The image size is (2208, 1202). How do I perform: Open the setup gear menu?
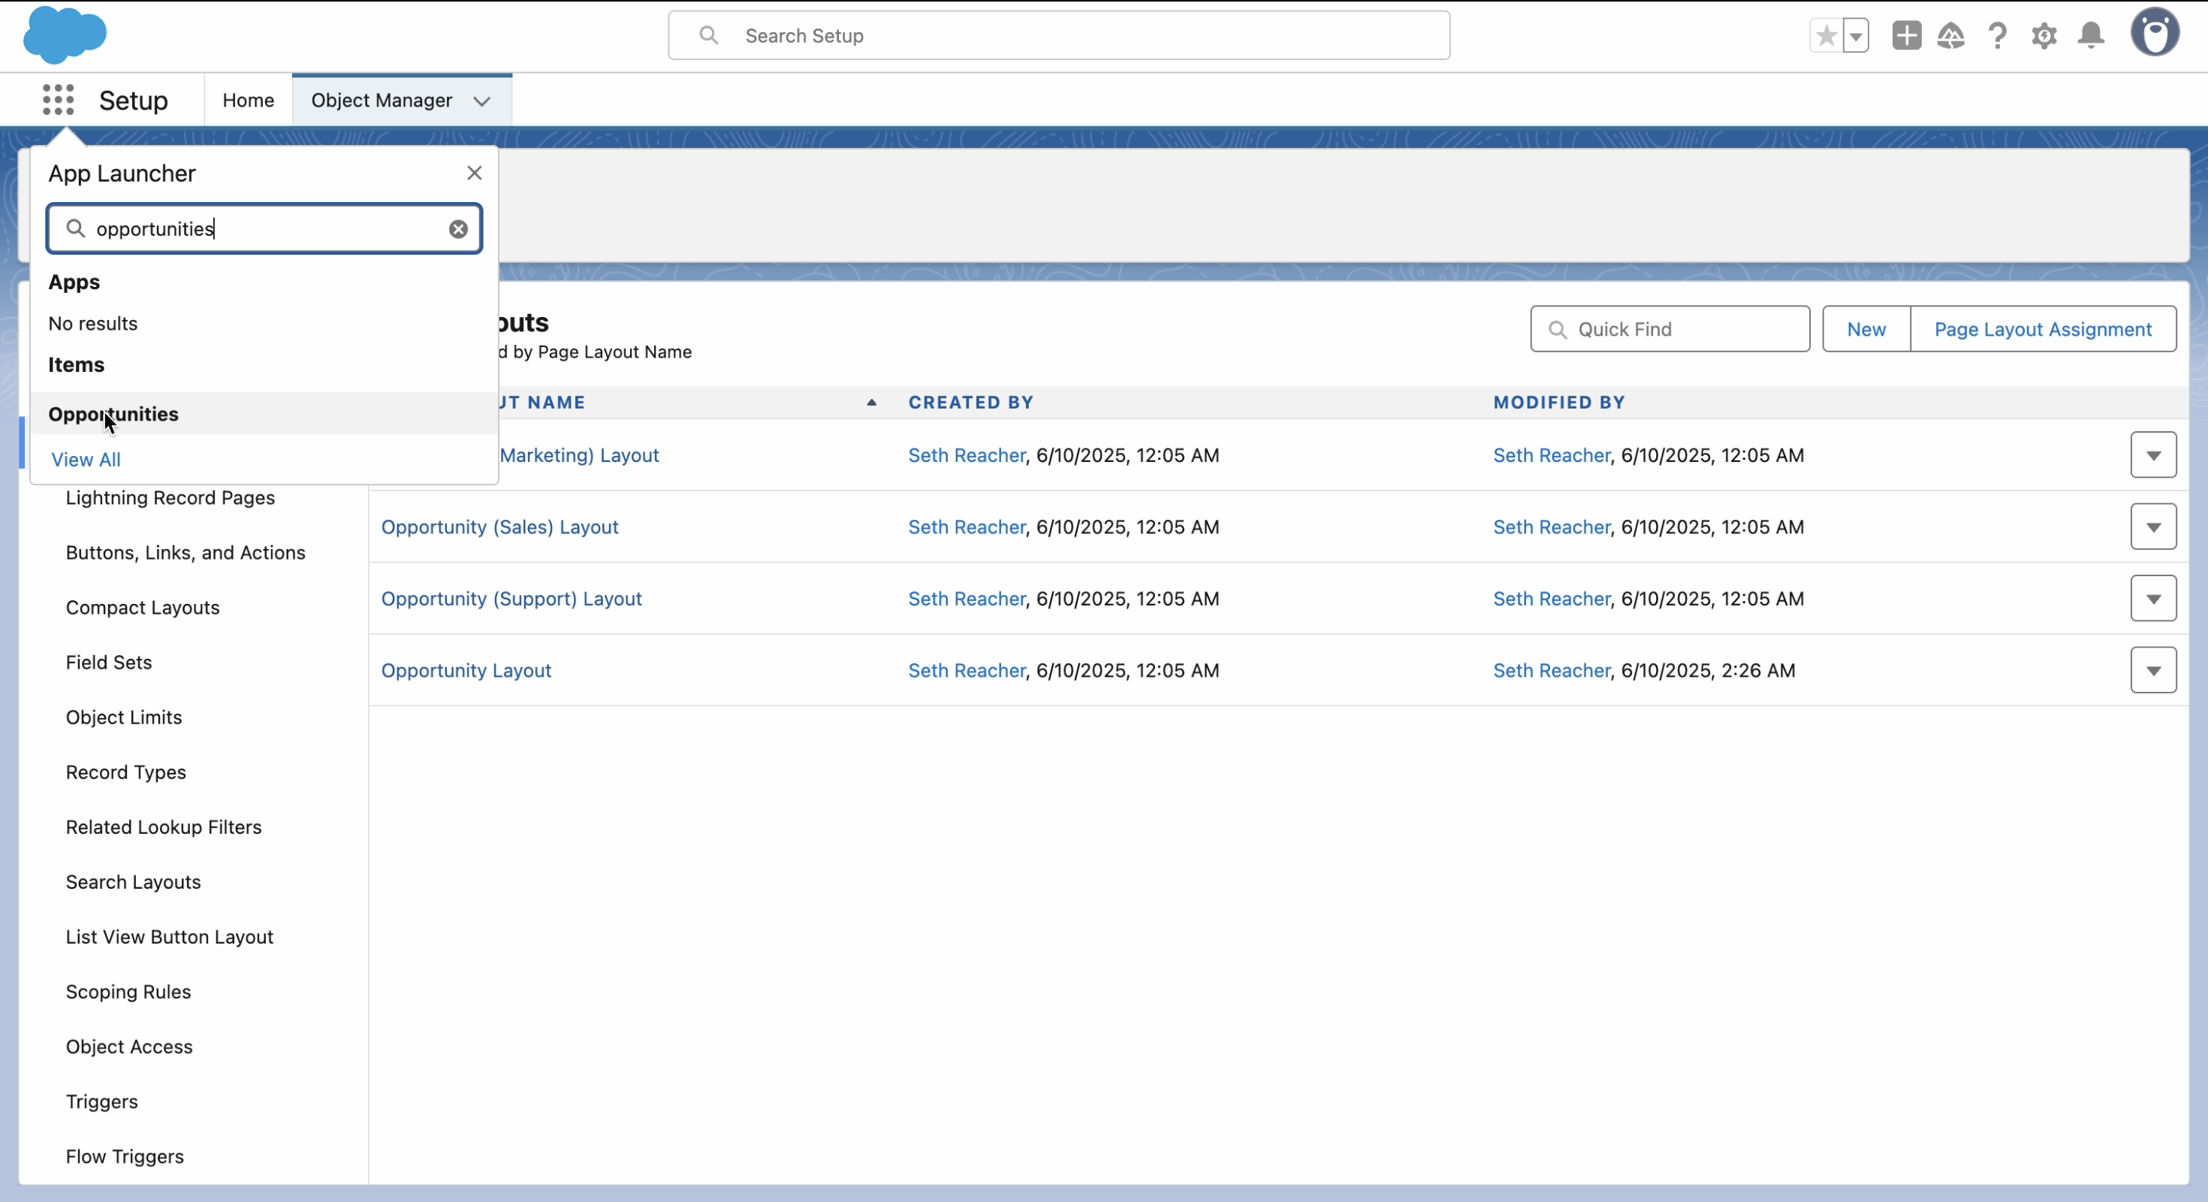click(x=2044, y=36)
